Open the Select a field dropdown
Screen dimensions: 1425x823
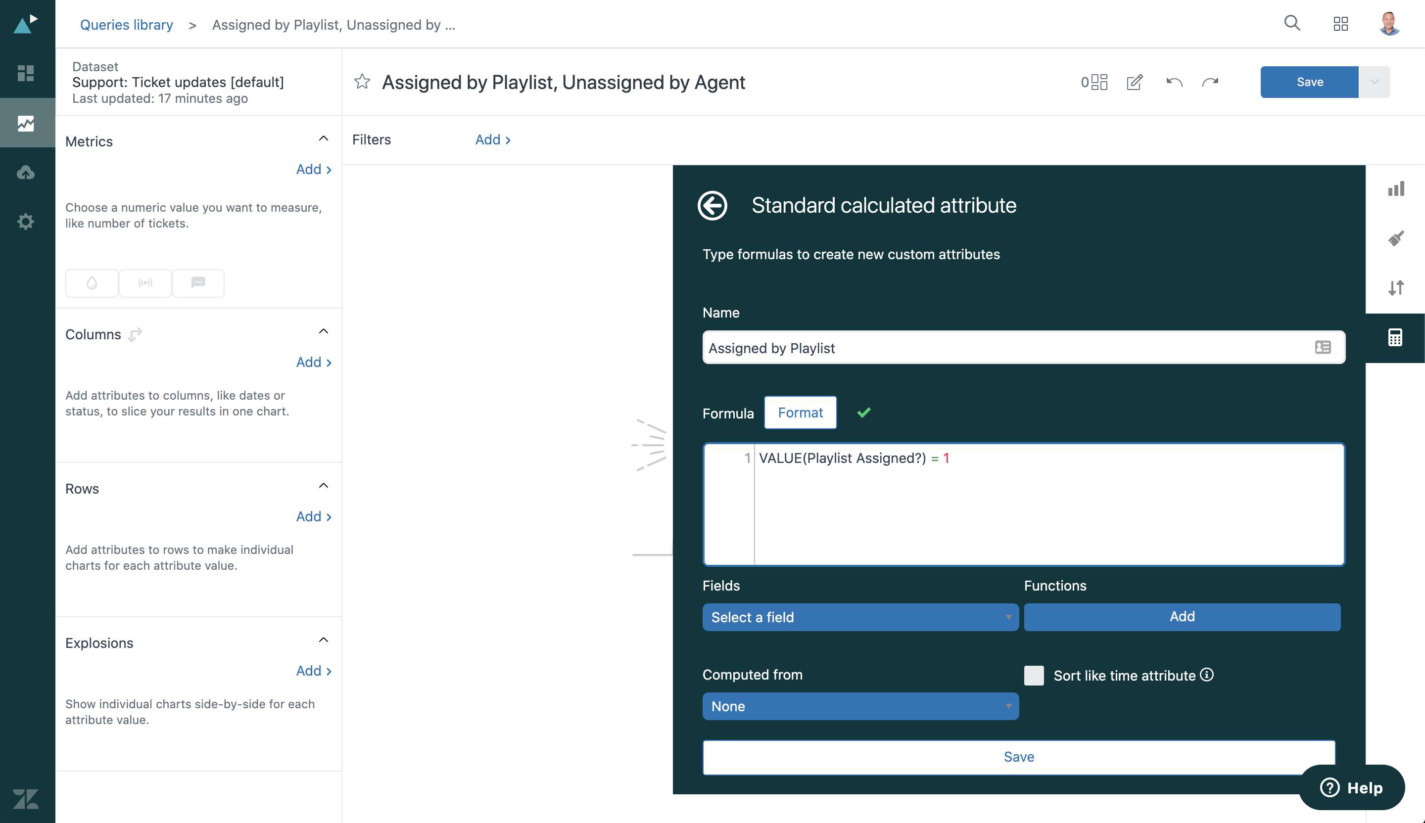click(x=860, y=617)
